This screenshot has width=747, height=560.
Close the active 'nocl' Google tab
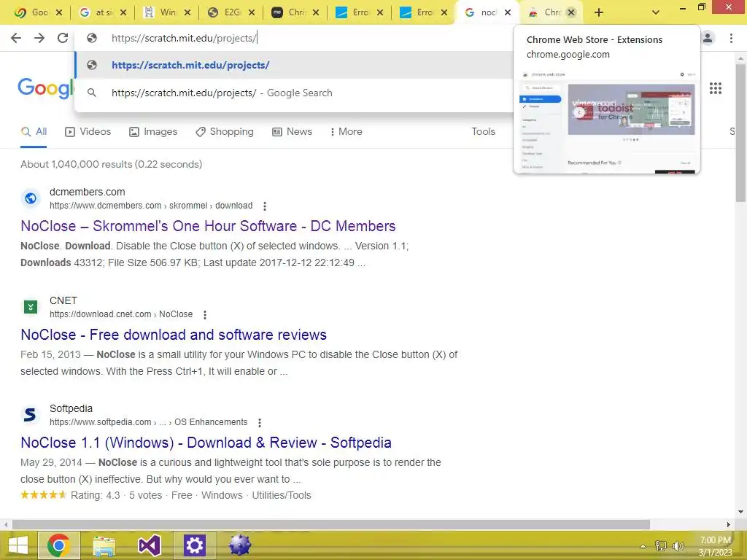(x=508, y=12)
